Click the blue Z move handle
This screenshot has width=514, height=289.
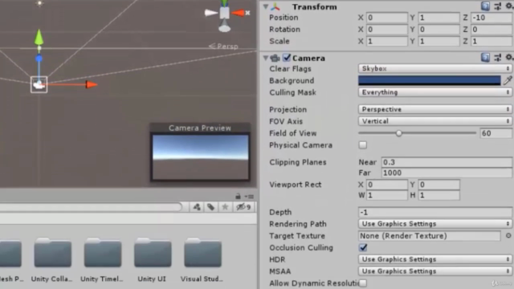[39, 59]
